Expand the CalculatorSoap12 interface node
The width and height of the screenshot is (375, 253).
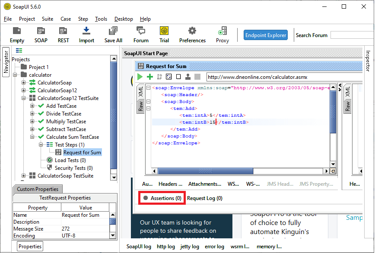(x=23, y=90)
